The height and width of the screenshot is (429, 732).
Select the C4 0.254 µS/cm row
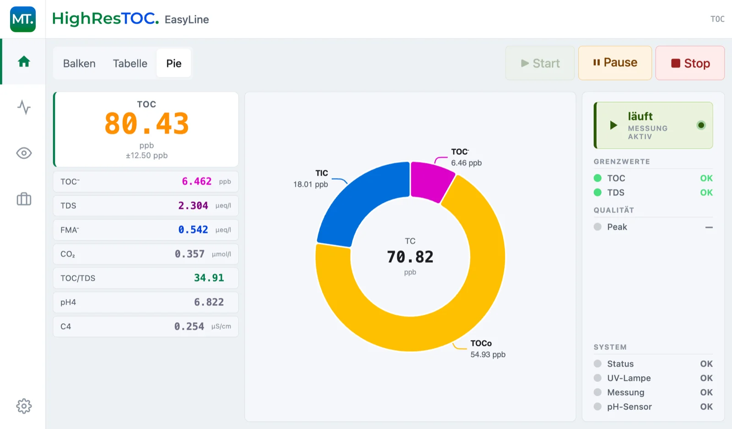click(146, 326)
